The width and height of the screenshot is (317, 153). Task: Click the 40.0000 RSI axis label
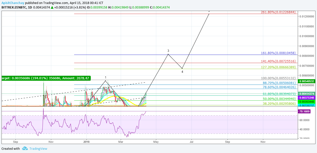pyautogui.click(x=304, y=129)
